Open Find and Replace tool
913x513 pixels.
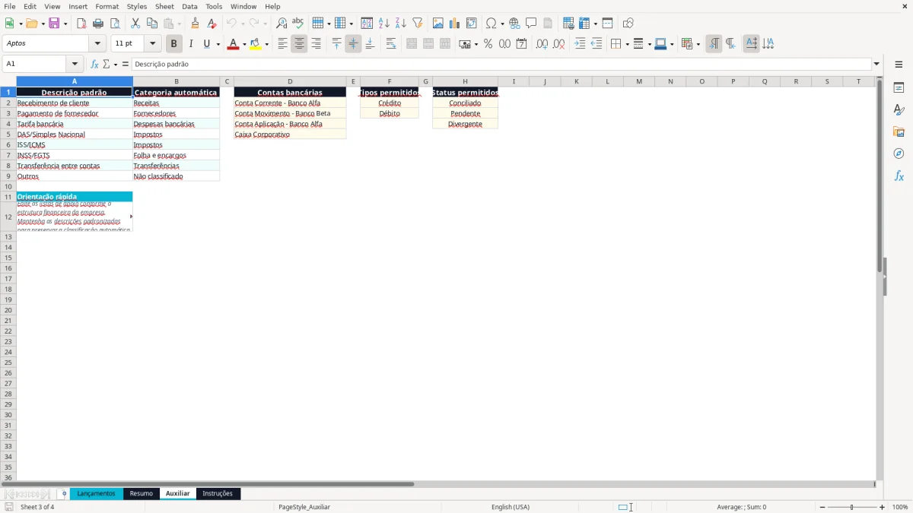[282, 24]
